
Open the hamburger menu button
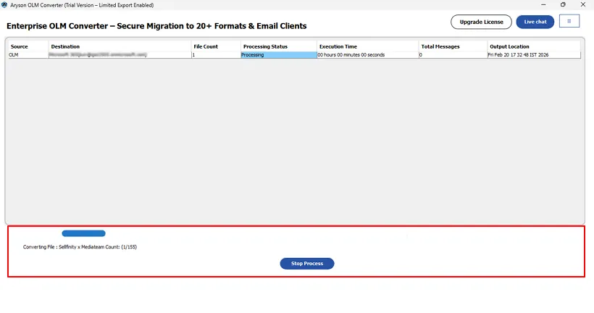pos(569,21)
